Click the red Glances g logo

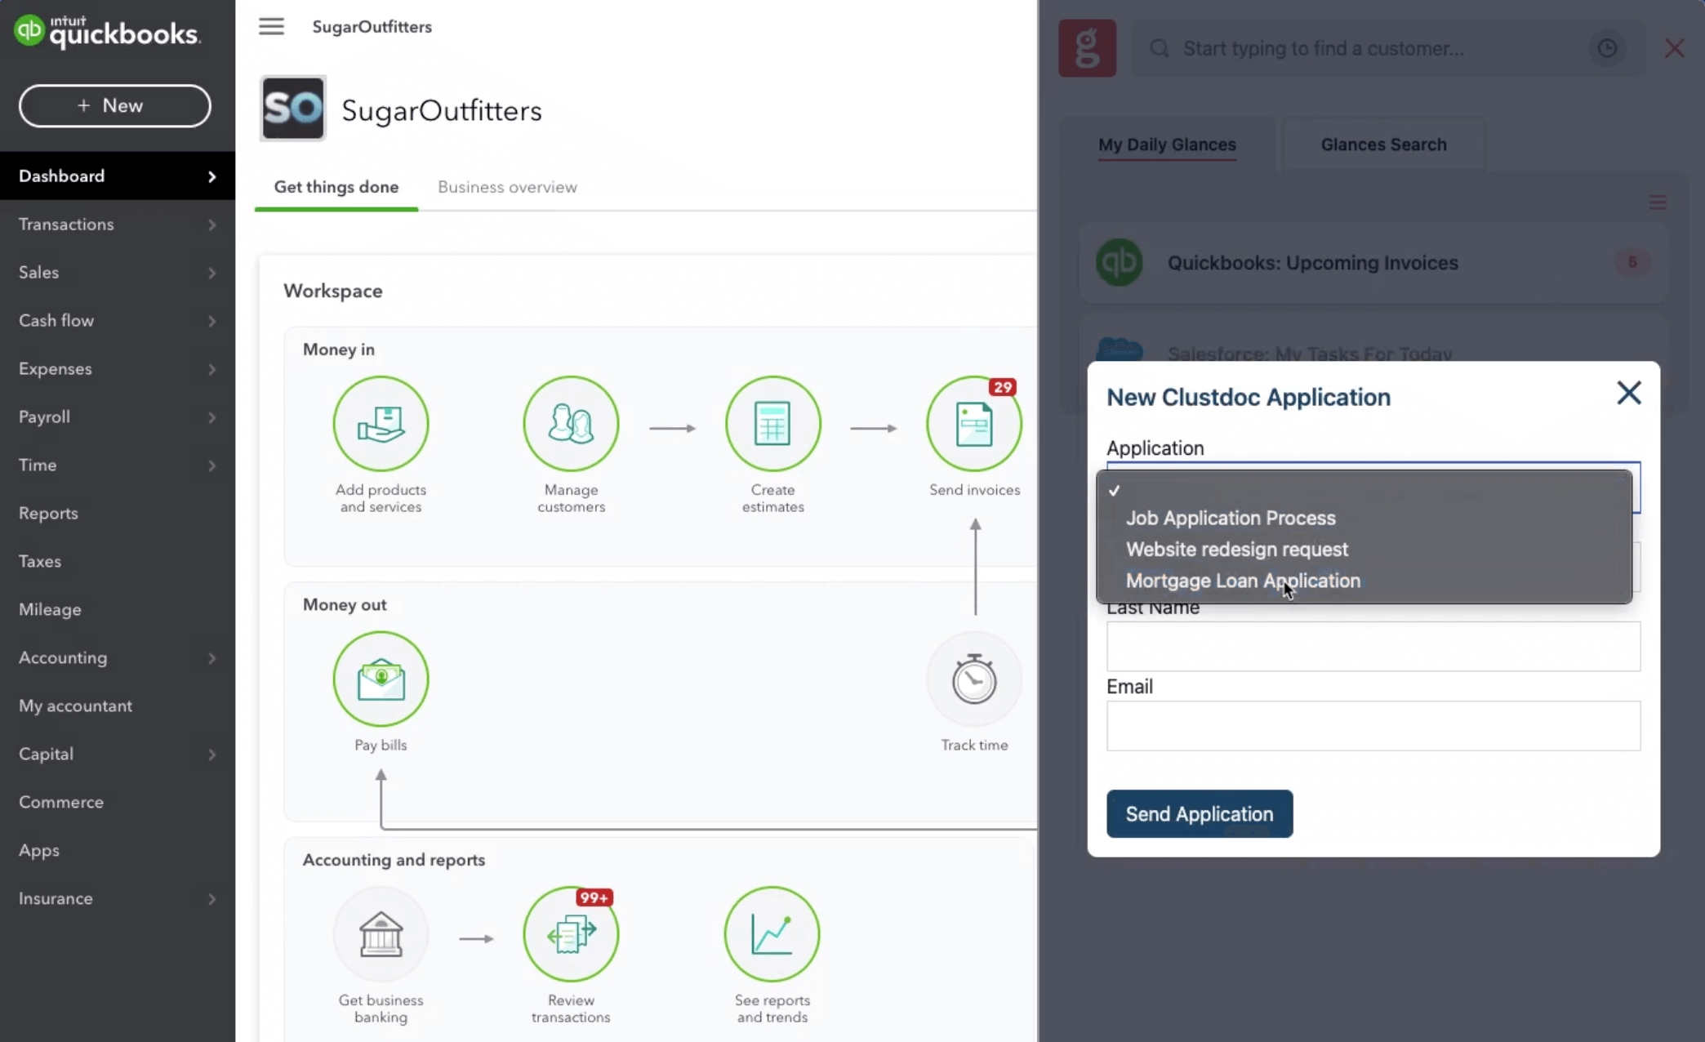(1087, 48)
